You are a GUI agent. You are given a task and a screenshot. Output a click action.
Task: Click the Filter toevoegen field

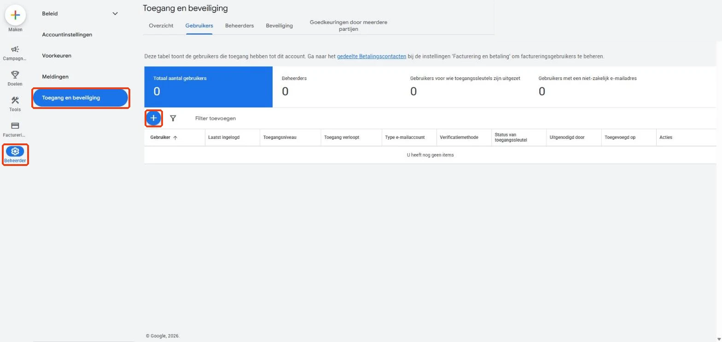215,119
